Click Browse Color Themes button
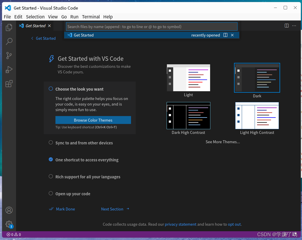 click(93, 120)
